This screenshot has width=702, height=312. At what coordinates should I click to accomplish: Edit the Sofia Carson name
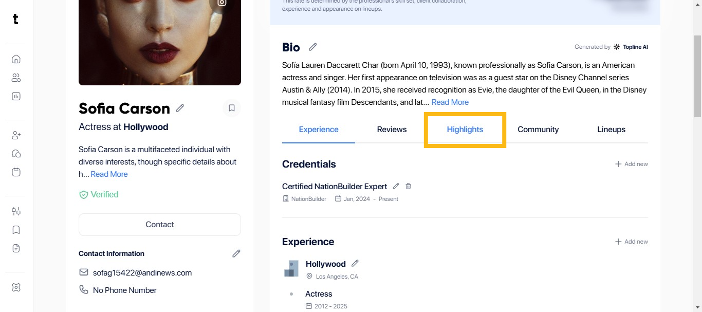coord(180,108)
